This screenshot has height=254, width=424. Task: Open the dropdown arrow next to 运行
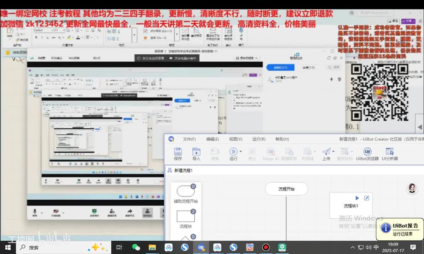[241, 152]
